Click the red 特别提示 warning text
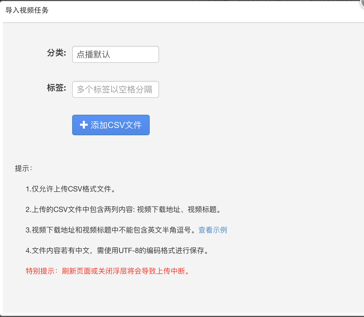Image resolution: width=364 pixels, height=317 pixels. tap(108, 271)
